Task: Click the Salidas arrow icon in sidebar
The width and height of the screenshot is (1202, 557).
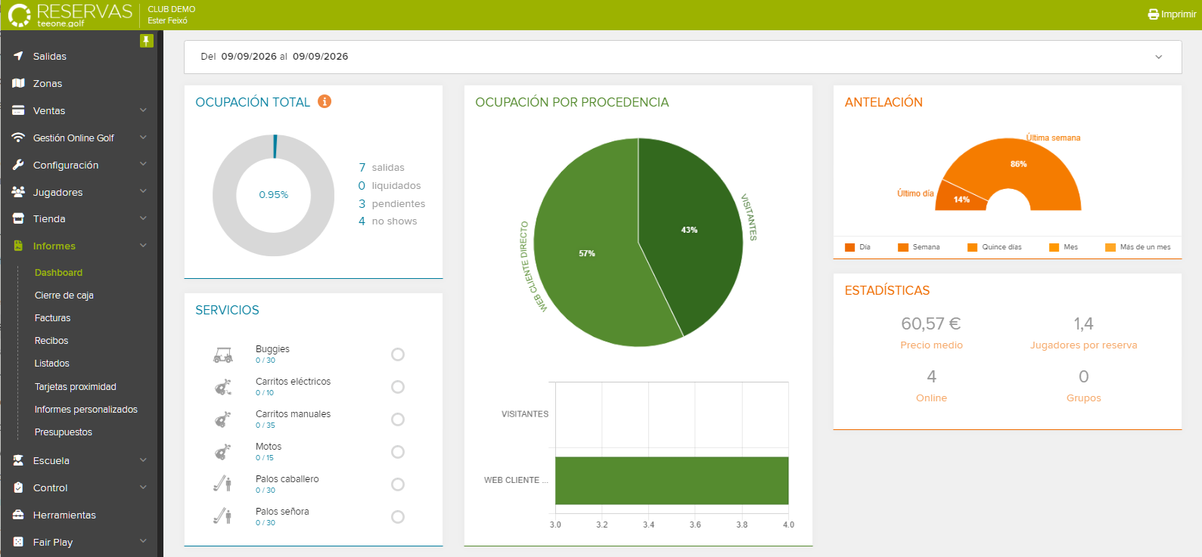Action: [x=18, y=56]
